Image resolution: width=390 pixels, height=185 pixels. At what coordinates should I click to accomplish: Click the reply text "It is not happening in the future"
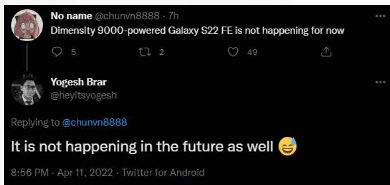[118, 147]
